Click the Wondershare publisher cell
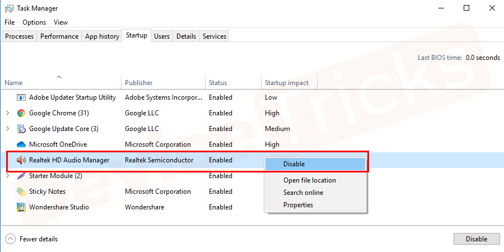The image size is (504, 252). [144, 207]
